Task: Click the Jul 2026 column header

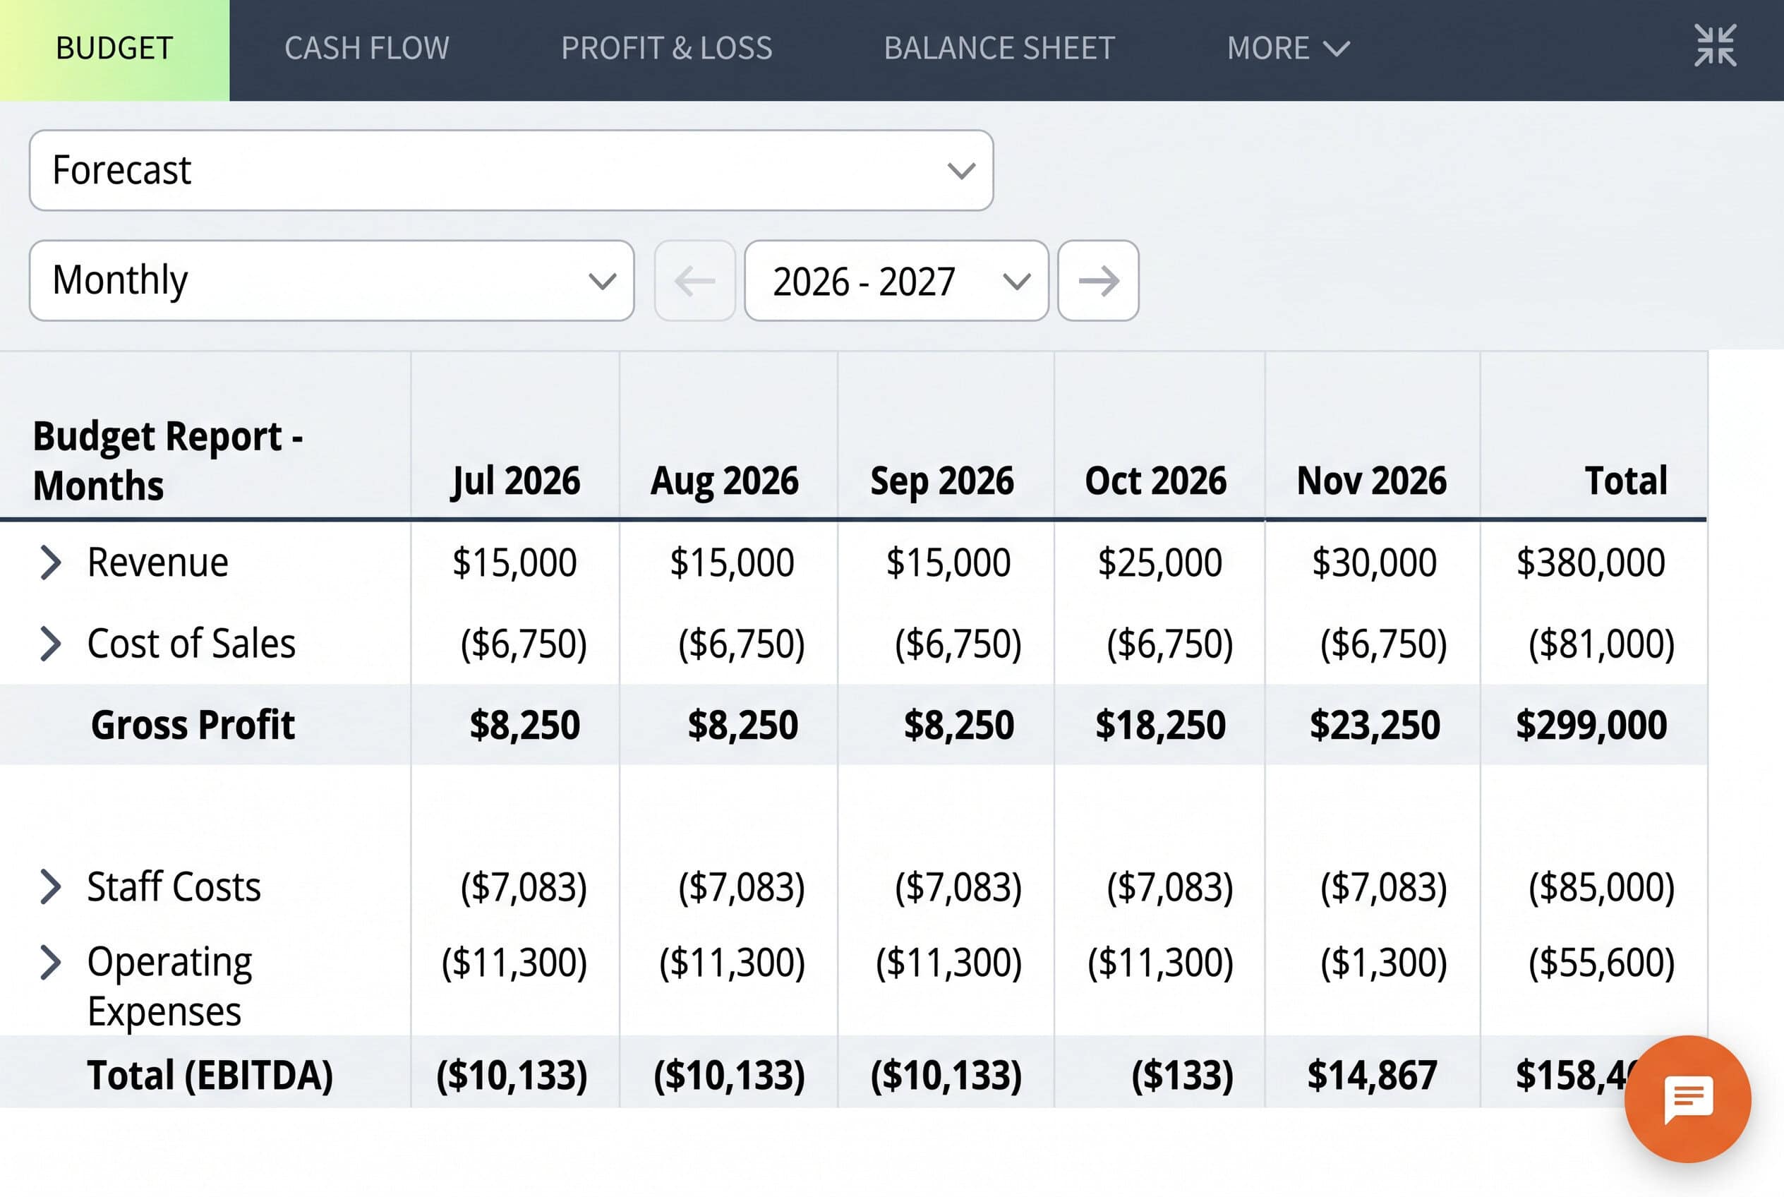Action: tap(515, 481)
